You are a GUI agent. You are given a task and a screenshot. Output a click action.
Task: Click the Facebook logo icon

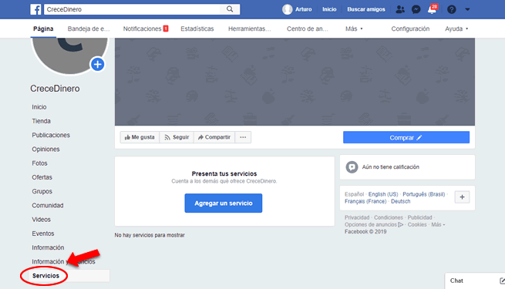(35, 9)
